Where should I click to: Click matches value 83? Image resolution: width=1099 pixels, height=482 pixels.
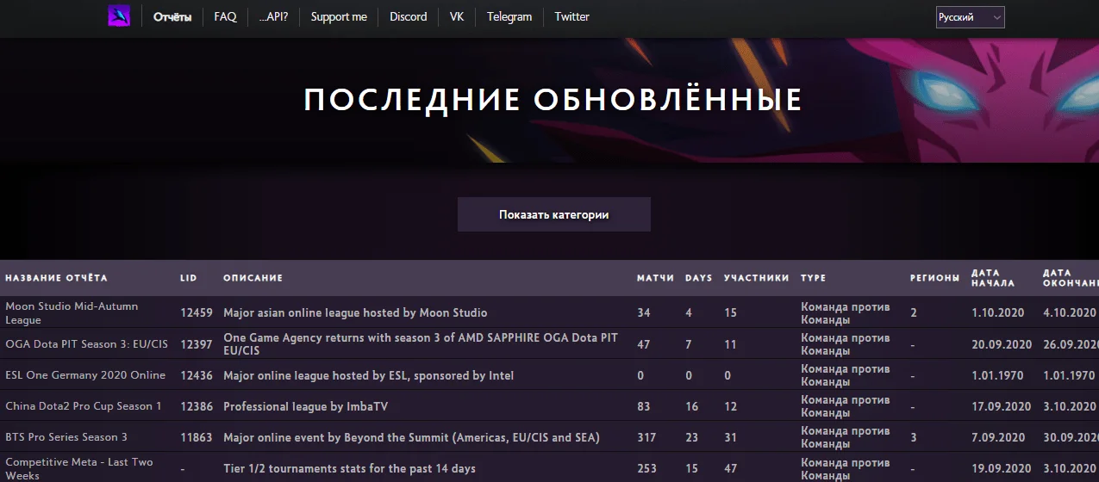pyautogui.click(x=644, y=405)
